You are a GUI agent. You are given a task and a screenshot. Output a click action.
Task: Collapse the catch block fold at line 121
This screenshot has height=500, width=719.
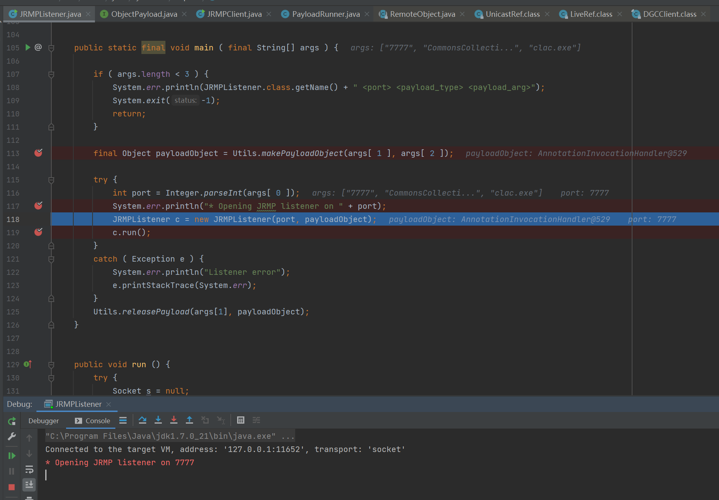tap(51, 259)
